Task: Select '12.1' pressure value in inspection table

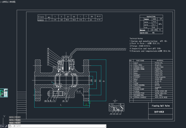Action: click(154, 25)
